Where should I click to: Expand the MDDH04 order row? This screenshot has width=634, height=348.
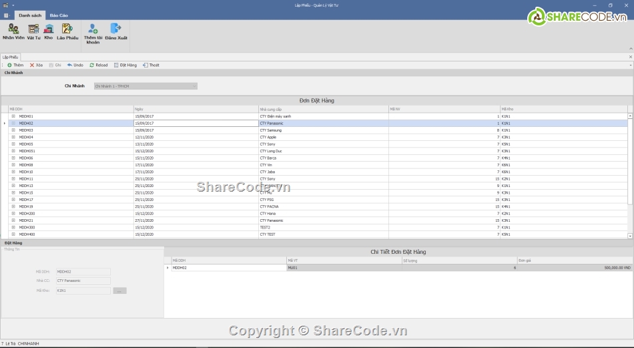coord(13,137)
